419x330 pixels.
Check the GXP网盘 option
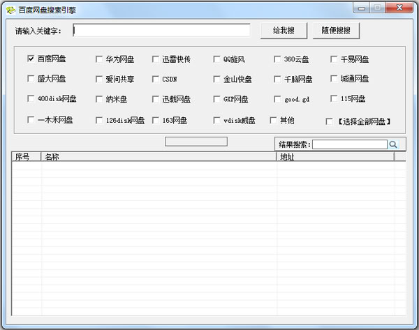(216, 99)
